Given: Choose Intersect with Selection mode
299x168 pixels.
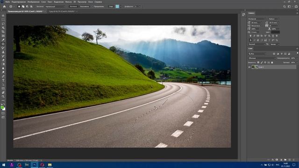Looking at the screenshot, I should coord(31,7).
